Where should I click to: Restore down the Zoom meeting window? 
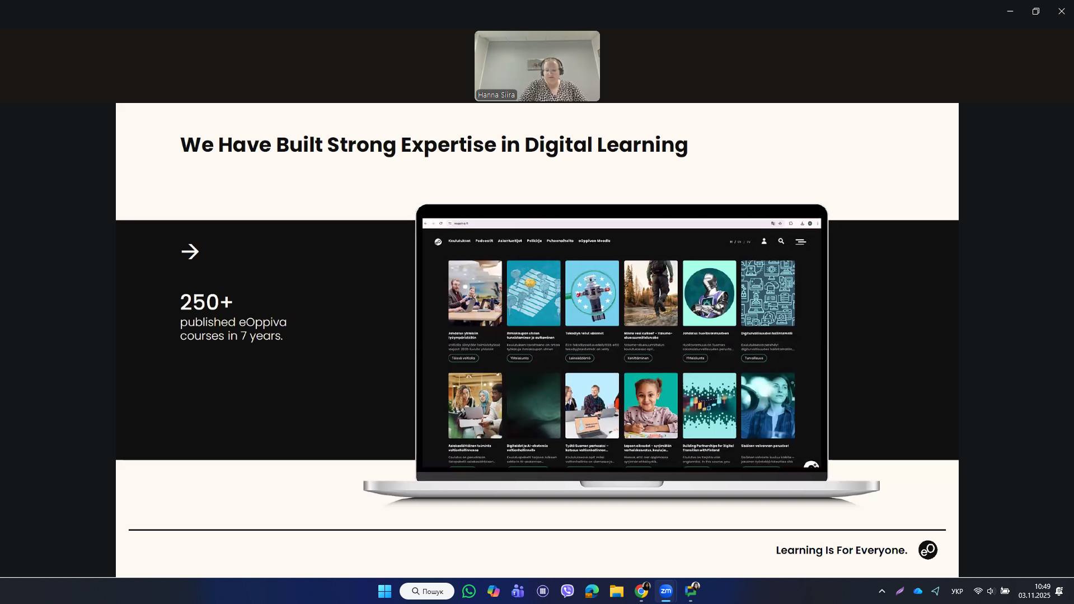coord(1035,11)
